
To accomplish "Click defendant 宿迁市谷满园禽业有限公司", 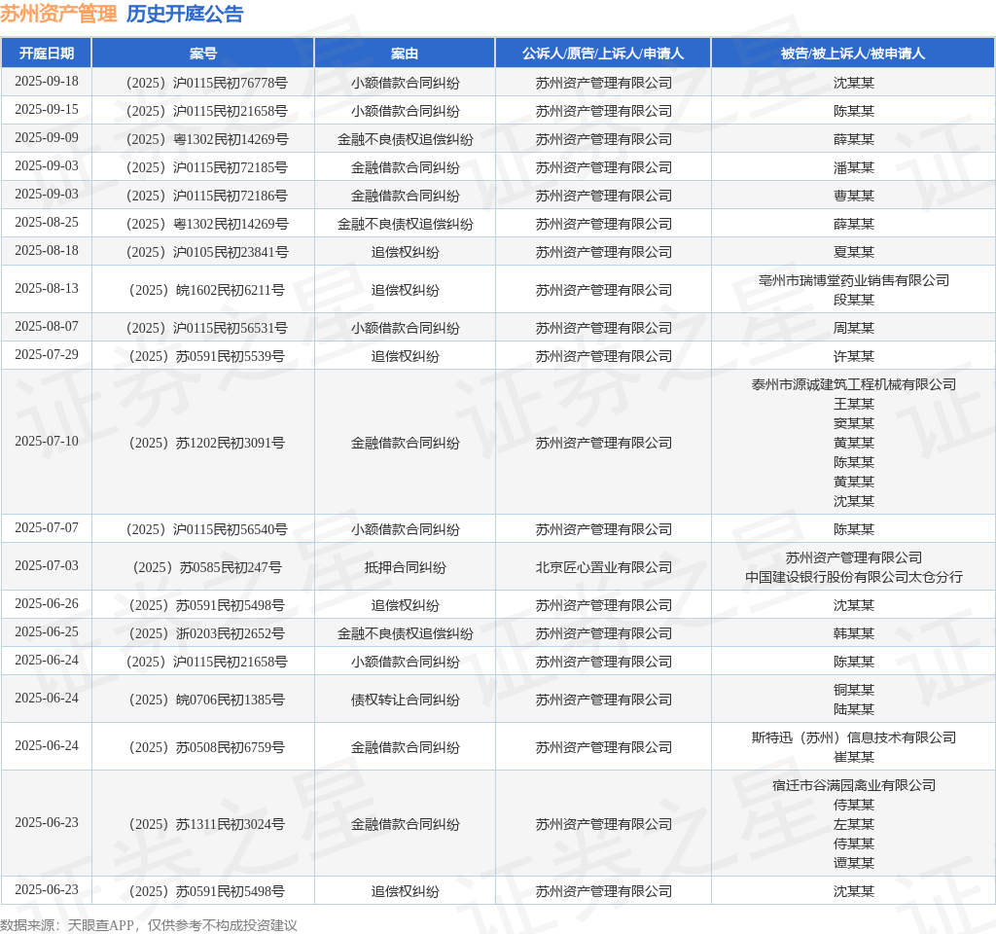I will pyautogui.click(x=854, y=785).
